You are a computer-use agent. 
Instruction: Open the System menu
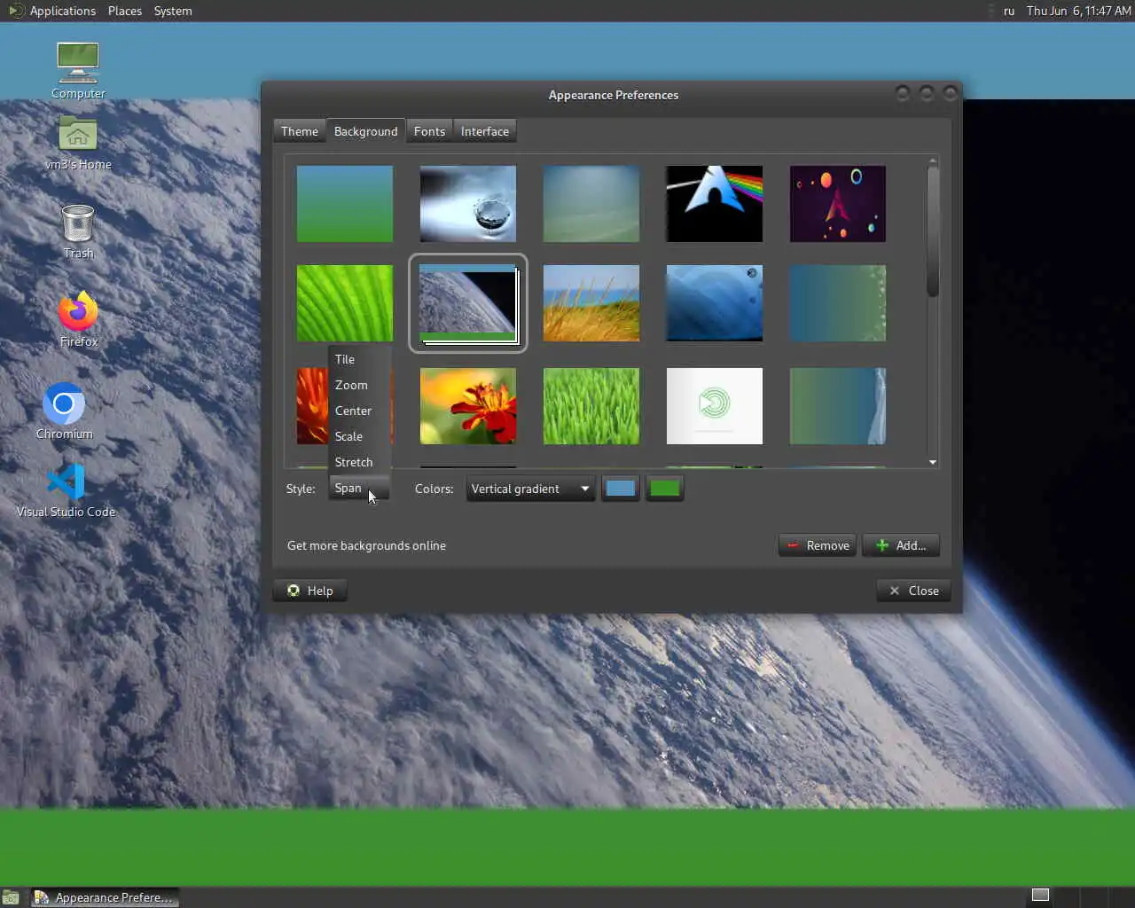[x=173, y=11]
